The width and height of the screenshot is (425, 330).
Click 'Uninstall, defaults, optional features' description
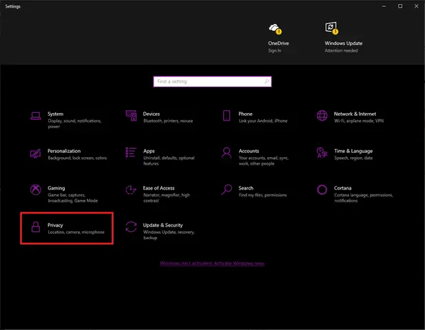coord(169,161)
